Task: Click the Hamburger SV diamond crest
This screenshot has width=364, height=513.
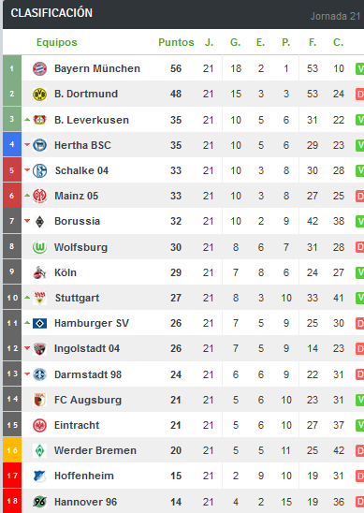Action: (39, 324)
